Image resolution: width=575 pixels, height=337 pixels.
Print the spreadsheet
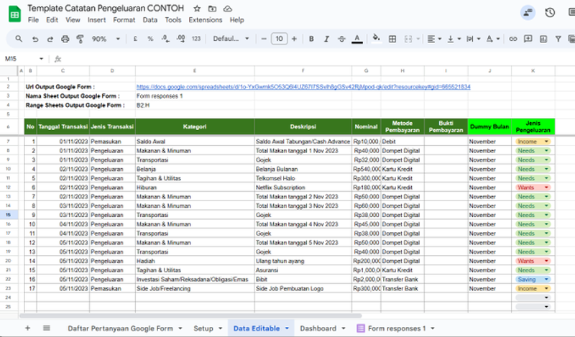(65, 39)
